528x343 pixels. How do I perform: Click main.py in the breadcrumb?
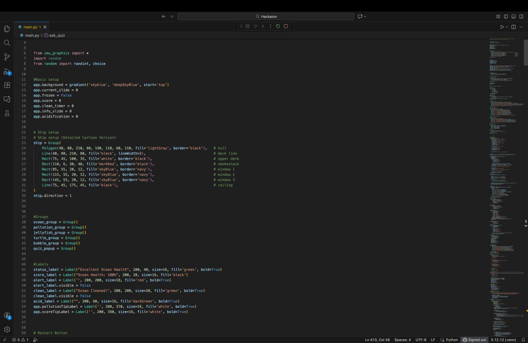coord(32,35)
